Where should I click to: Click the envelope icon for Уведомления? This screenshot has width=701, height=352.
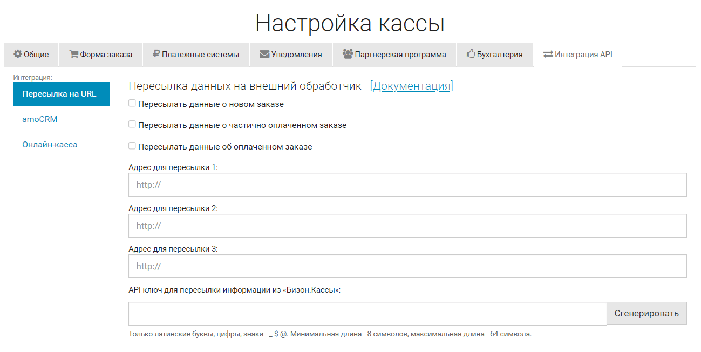(264, 54)
